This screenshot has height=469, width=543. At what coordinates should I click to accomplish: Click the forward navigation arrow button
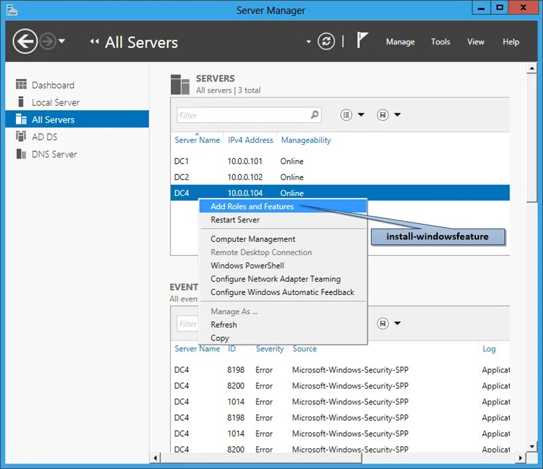[x=47, y=42]
